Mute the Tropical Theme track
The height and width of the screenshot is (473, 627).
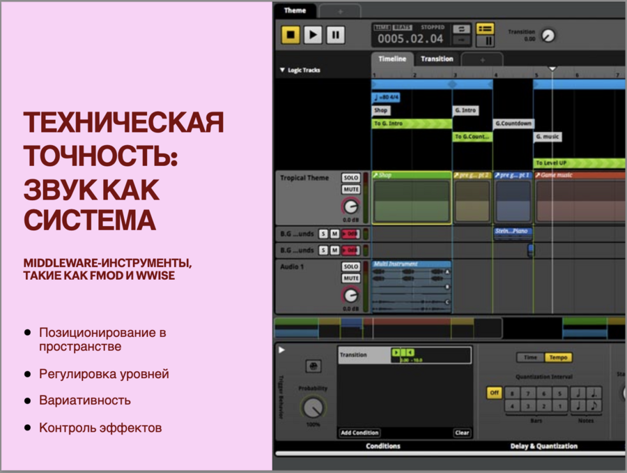[x=350, y=190]
